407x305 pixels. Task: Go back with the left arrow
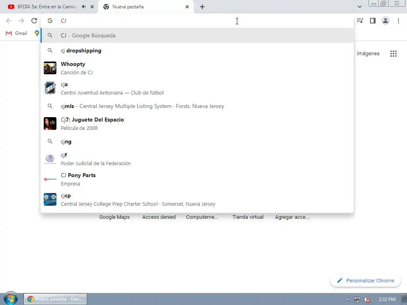click(9, 21)
